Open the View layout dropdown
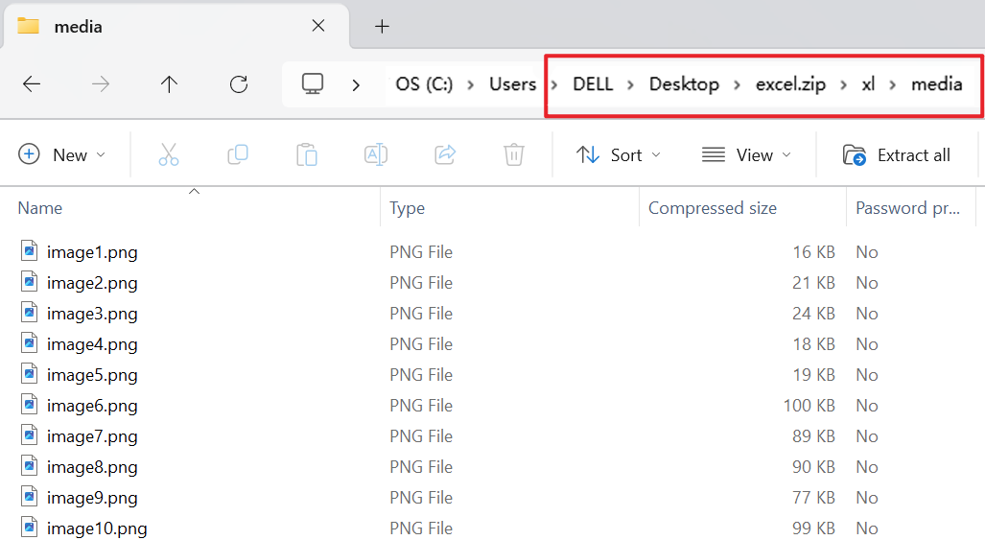Viewport: 985px width, 540px height. click(747, 154)
